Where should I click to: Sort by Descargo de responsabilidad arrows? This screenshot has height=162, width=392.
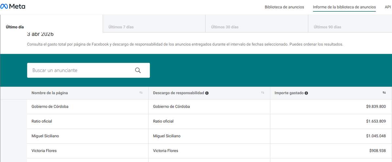(x=263, y=93)
